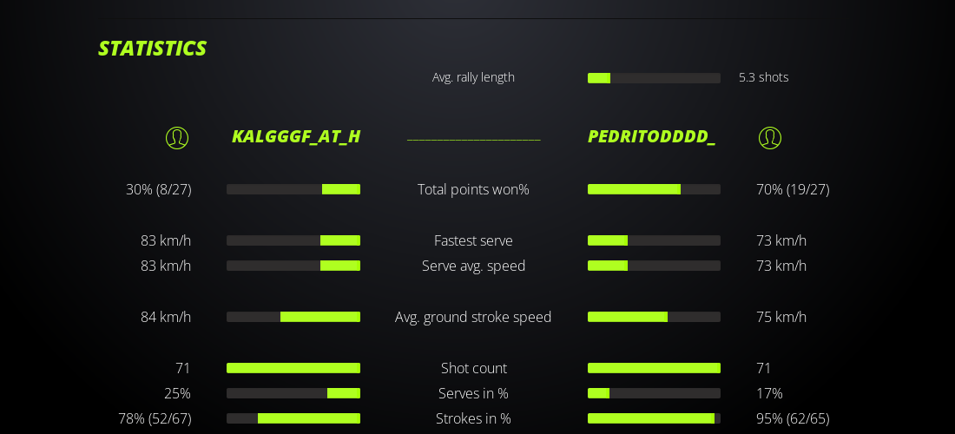Image resolution: width=955 pixels, height=434 pixels.
Task: Click the Avg. rally length progress bar
Action: pyautogui.click(x=654, y=78)
